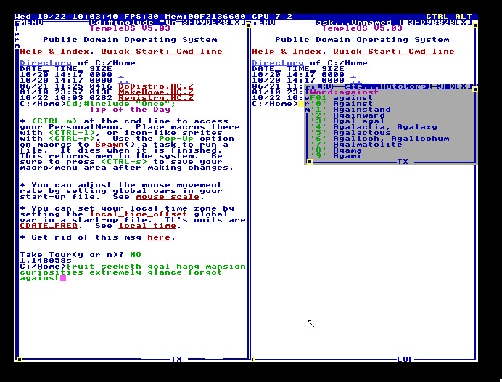Open CDATE_FREQ link
The image size is (502, 382).
click(49, 226)
